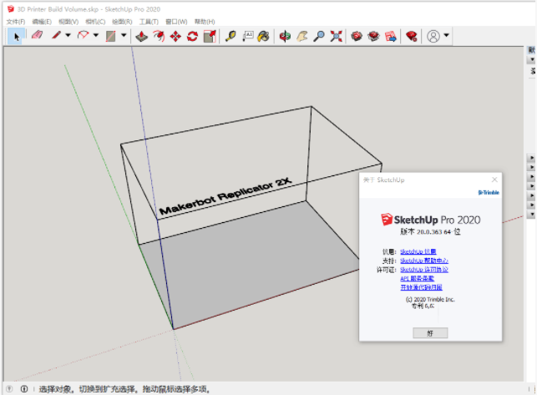Click the Zoom magnifier tool

pos(319,36)
